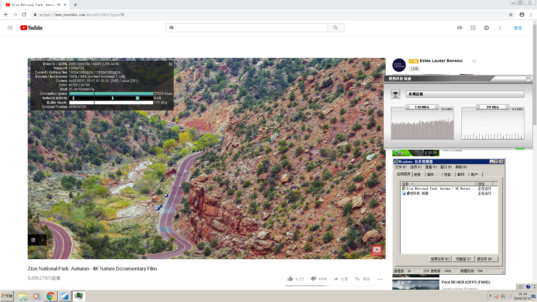Click the 登录 sign-in link
This screenshot has height=302, width=537.
point(518,28)
